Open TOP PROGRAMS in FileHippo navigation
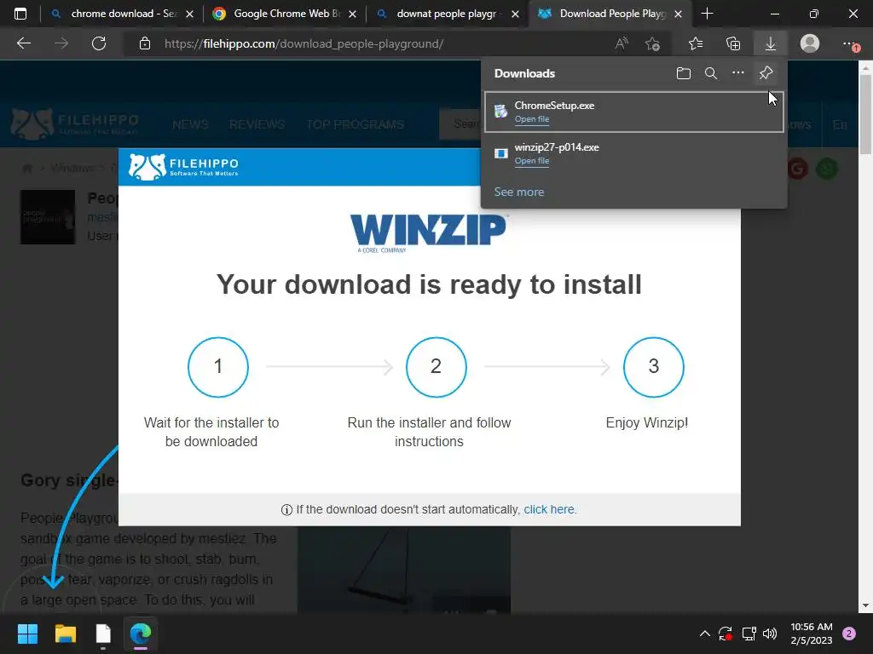This screenshot has height=654, width=873. (x=355, y=124)
